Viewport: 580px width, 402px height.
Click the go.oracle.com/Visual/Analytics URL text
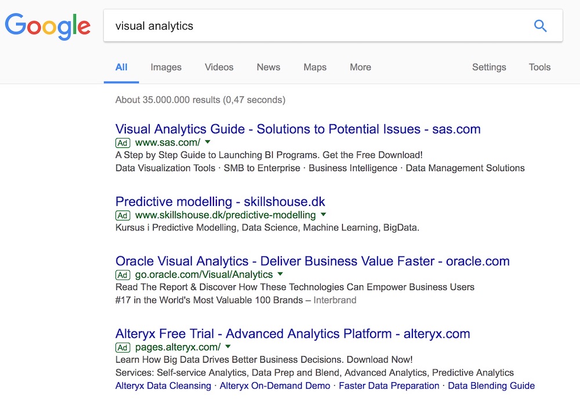click(x=204, y=274)
